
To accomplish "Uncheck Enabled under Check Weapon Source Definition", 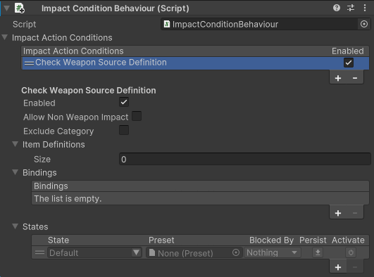I will tap(124, 102).
